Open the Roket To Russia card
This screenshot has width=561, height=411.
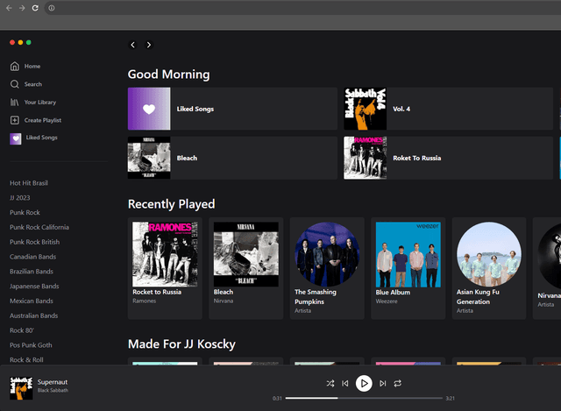point(448,158)
